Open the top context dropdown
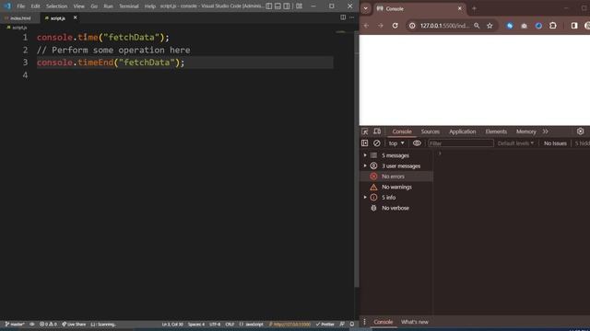 [x=396, y=143]
